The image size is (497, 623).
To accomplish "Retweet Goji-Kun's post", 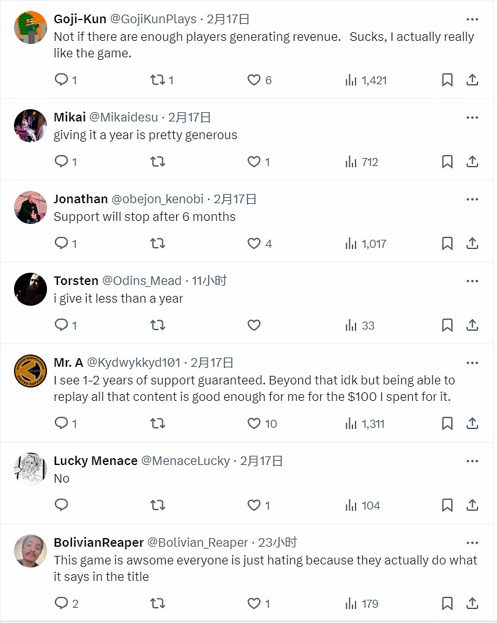I will (157, 80).
